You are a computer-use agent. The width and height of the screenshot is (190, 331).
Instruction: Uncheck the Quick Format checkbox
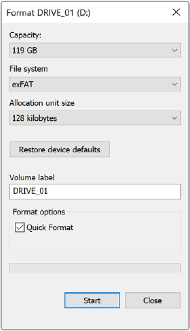tap(20, 228)
